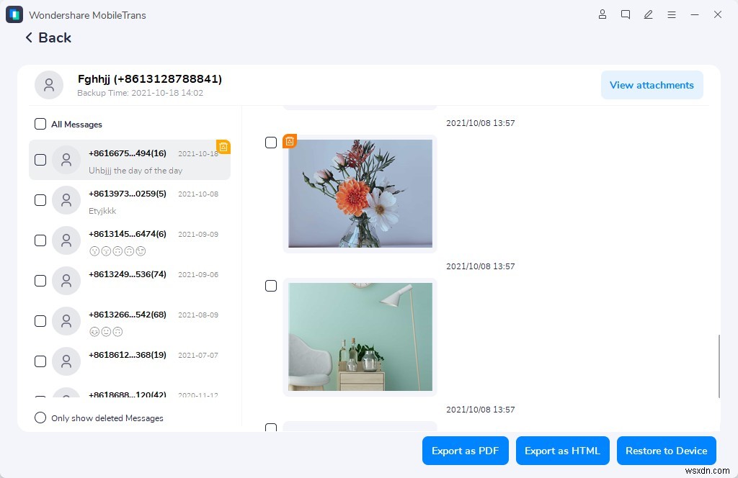This screenshot has height=478, width=738.
Task: Enable Only show deleted Messages
Action: 40,418
